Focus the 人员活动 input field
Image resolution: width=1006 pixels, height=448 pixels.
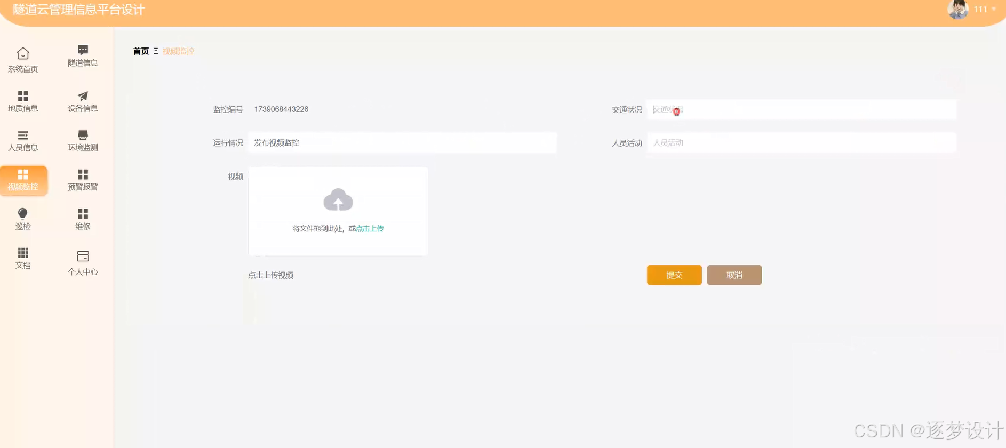(x=802, y=143)
